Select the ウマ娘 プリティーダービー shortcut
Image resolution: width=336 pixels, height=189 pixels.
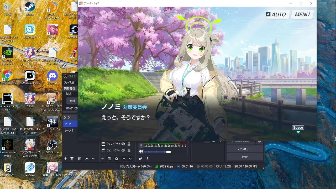click(x=30, y=56)
